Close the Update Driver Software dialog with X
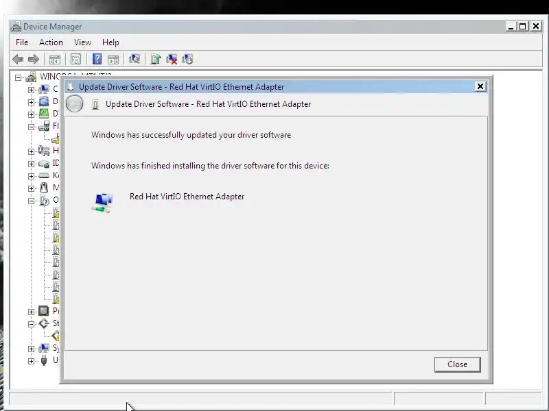549x411 pixels. (480, 86)
